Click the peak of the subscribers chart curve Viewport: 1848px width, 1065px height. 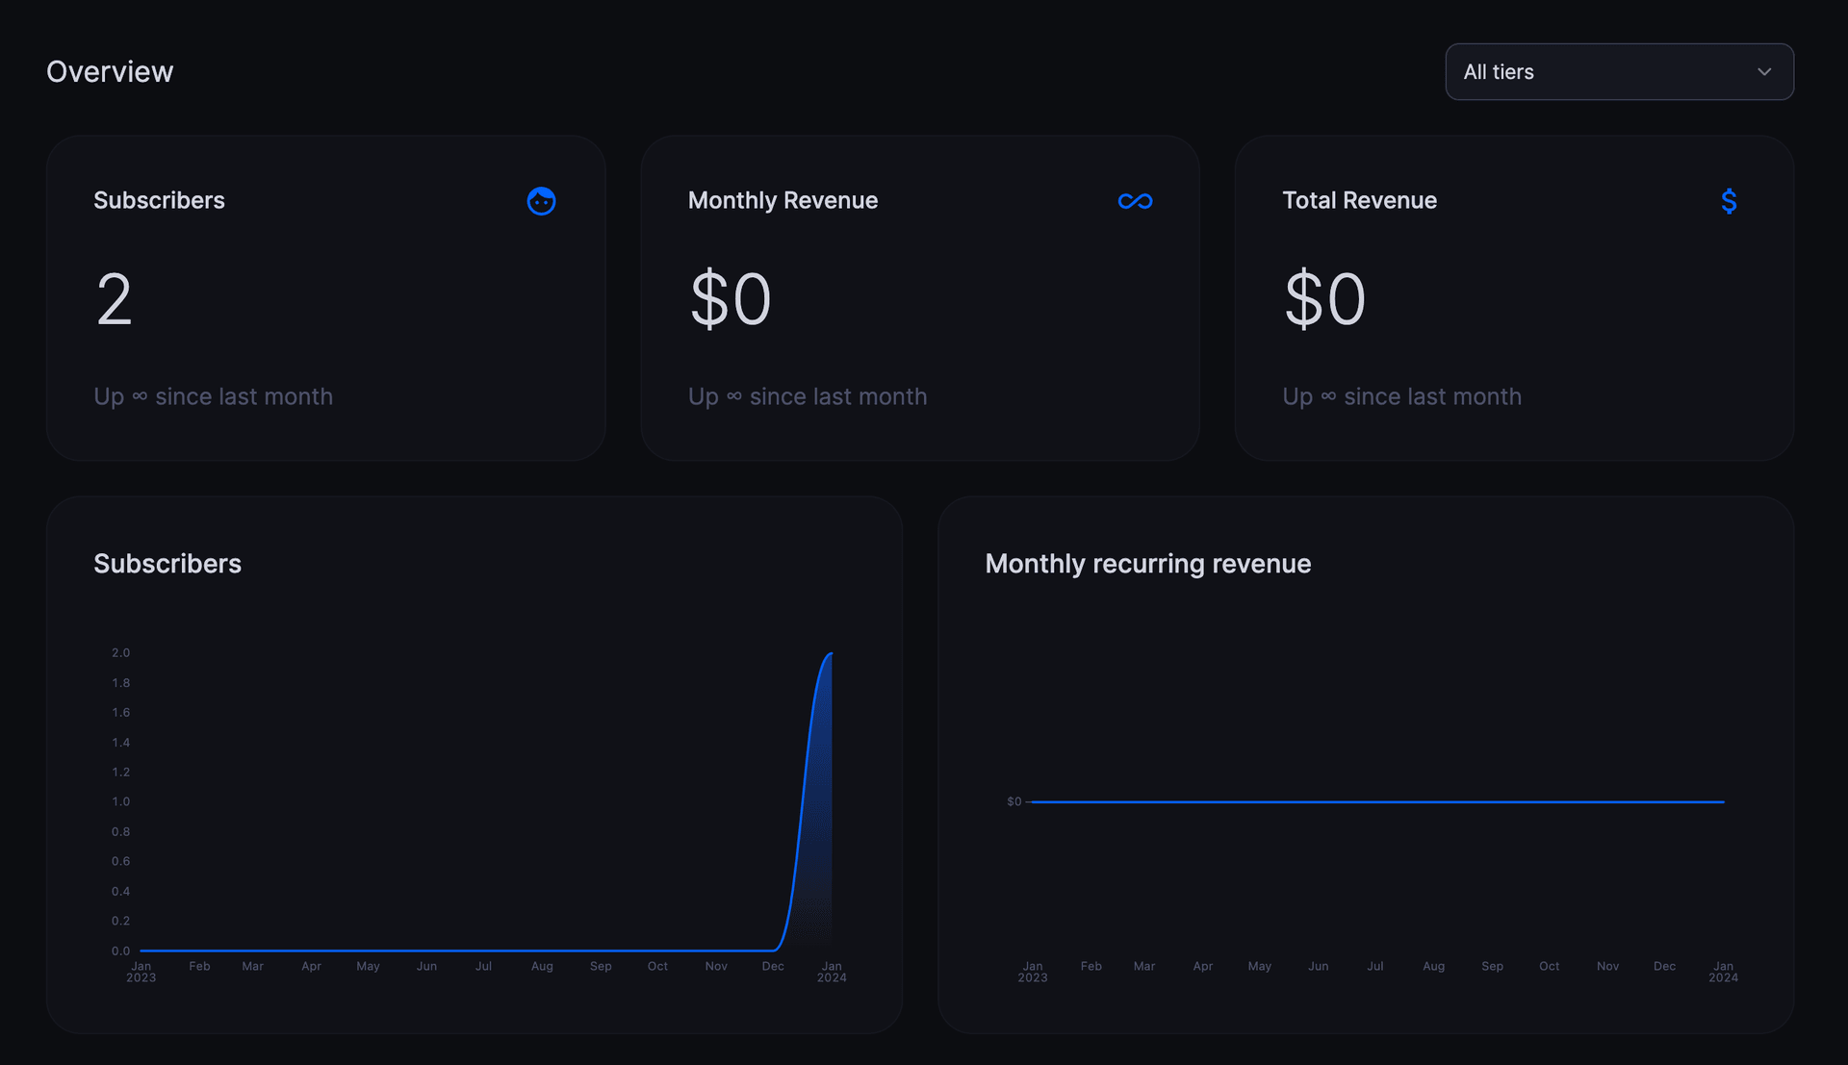(x=831, y=654)
